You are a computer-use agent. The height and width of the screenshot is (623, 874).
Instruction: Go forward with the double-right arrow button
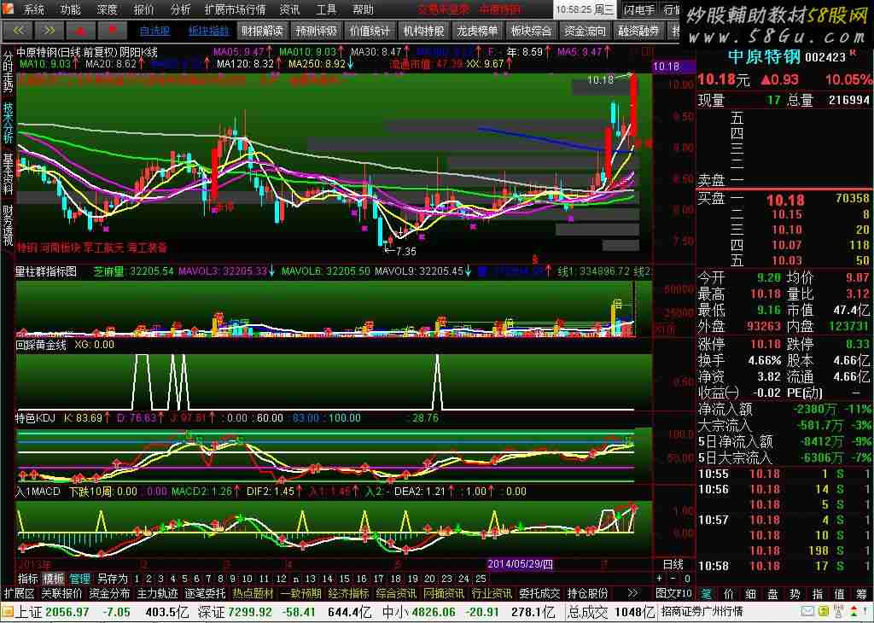coord(49,31)
